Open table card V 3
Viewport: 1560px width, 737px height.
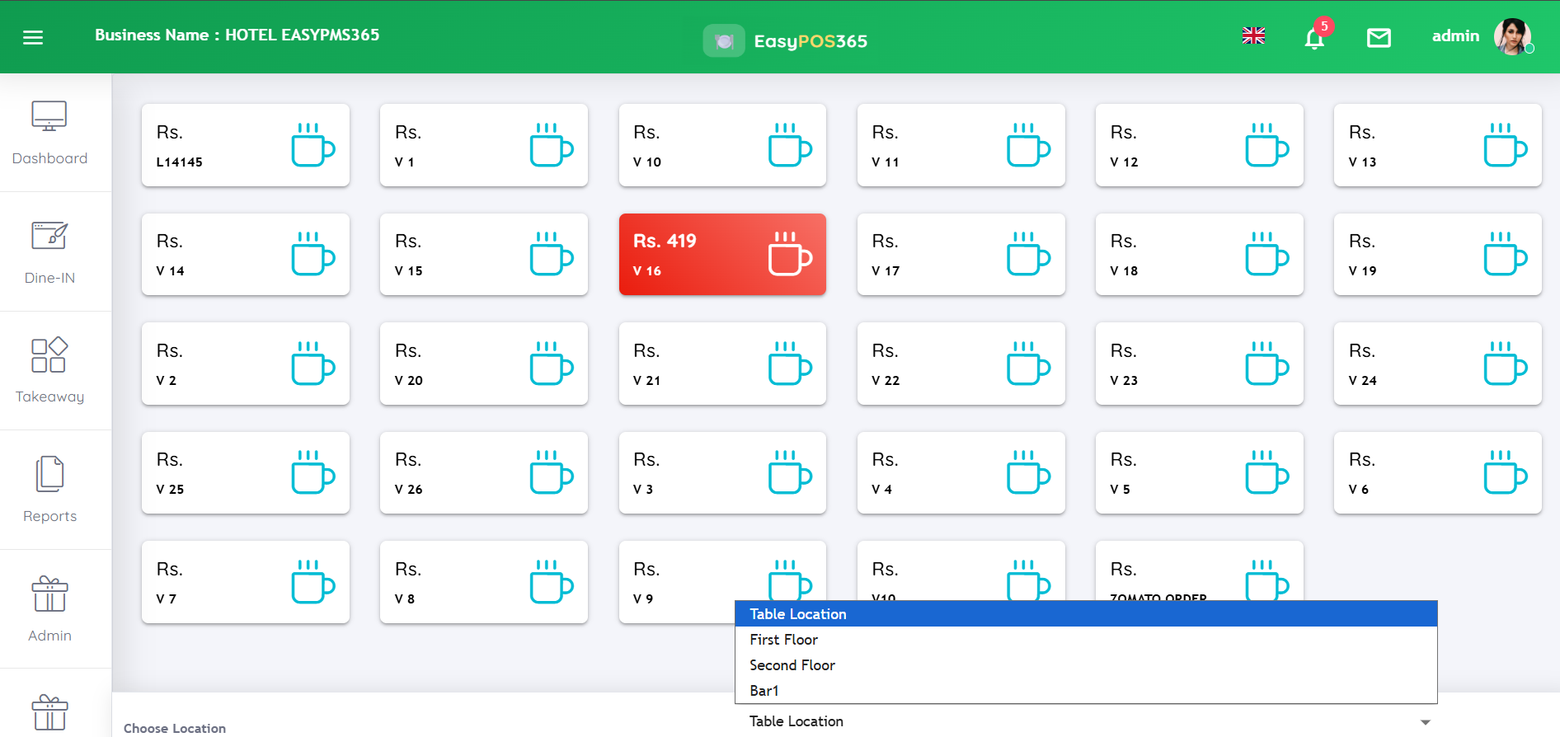[x=722, y=473]
